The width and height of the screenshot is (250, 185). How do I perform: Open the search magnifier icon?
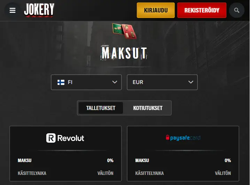[237, 10]
